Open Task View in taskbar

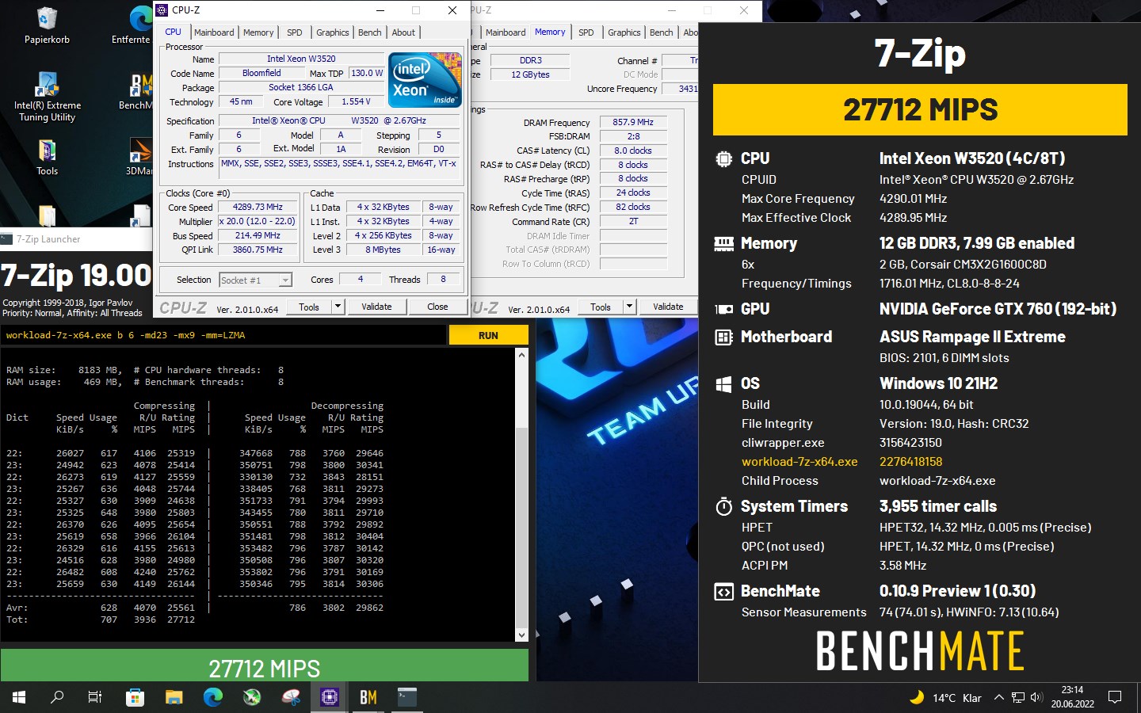tap(95, 697)
